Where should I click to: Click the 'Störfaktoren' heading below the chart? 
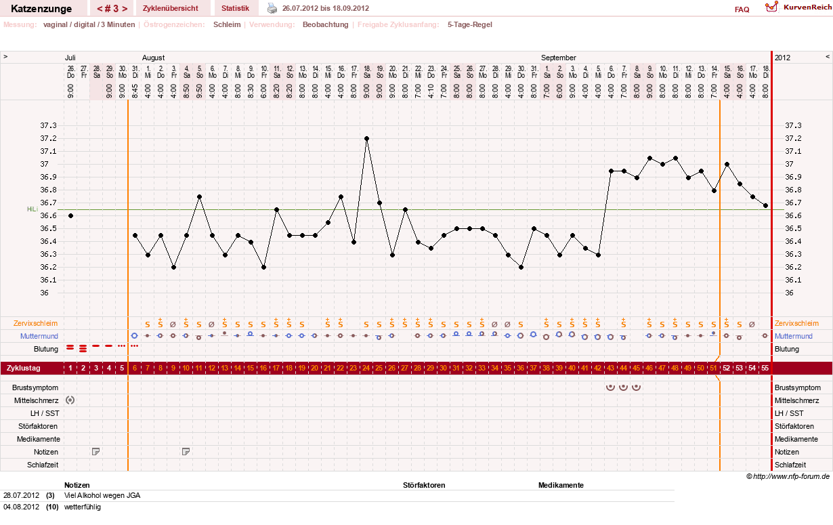click(424, 485)
